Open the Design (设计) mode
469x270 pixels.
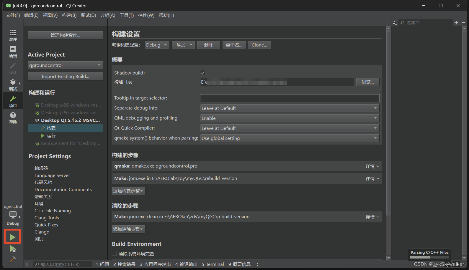click(13, 68)
